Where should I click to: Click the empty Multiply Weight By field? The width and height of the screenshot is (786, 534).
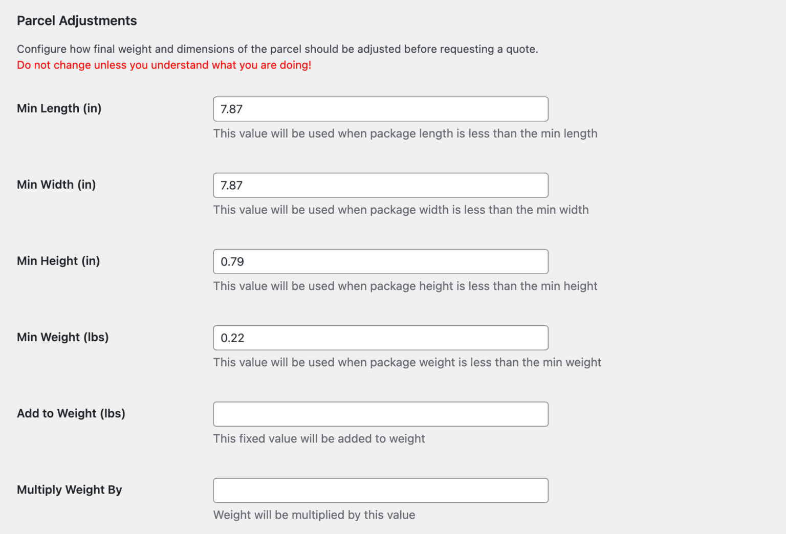[x=380, y=490]
